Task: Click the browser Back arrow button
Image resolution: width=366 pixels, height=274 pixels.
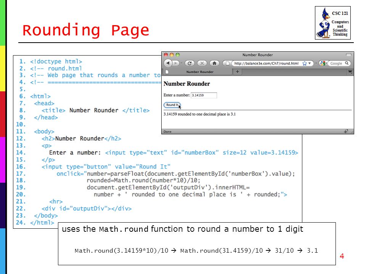Action: (x=168, y=63)
